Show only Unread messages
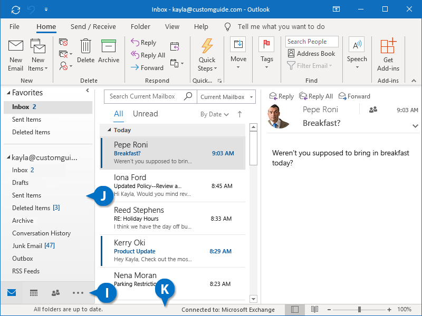The height and width of the screenshot is (316, 422). pyautogui.click(x=145, y=114)
